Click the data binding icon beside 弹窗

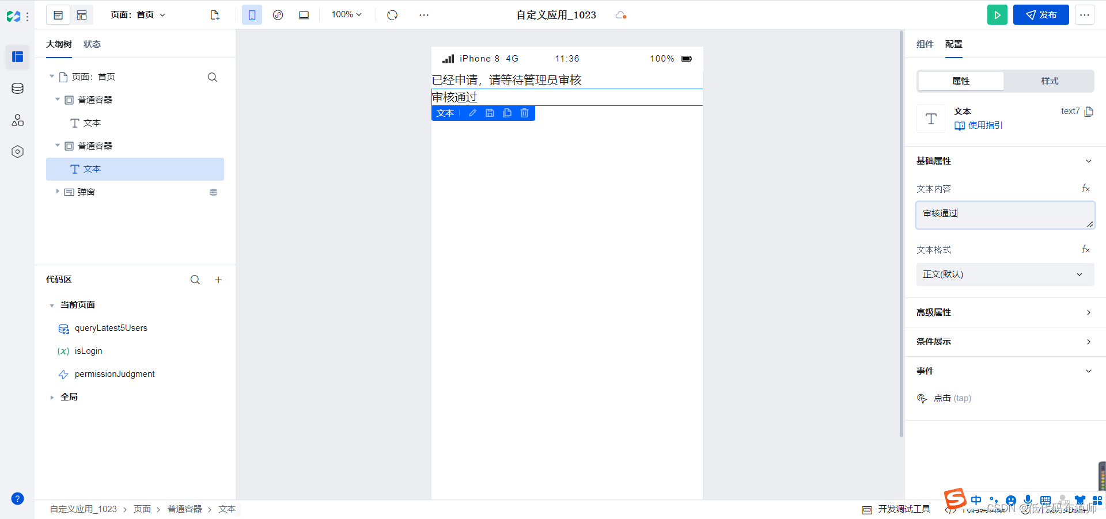pyautogui.click(x=213, y=192)
